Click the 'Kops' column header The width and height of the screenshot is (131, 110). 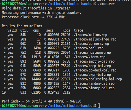(66, 30)
